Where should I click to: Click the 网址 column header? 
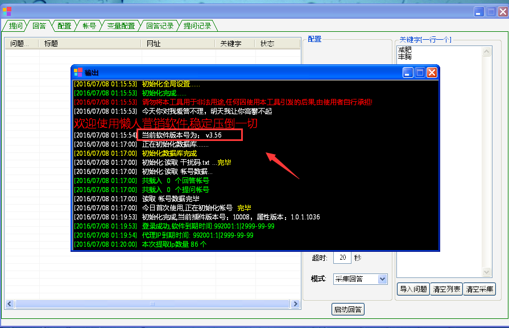tap(178, 43)
